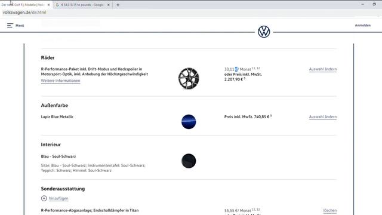Open Weitere Informationen for R-Performance-Paket
This screenshot has height=215, width=382.
click(x=60, y=81)
